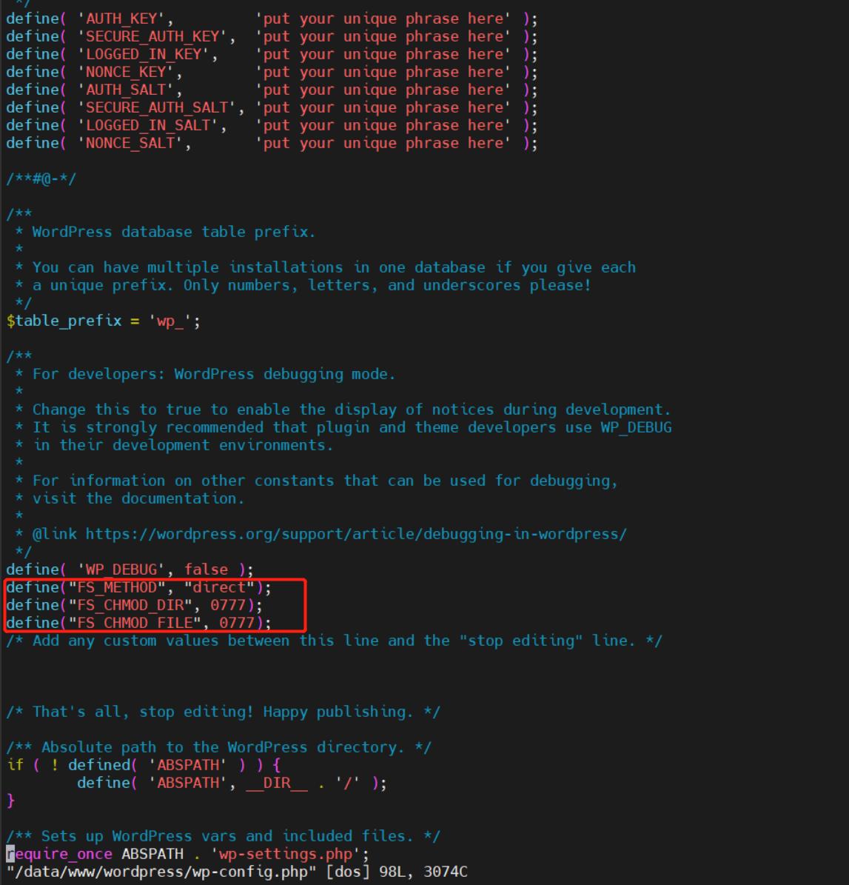This screenshot has height=885, width=849.
Task: Click the "FS_METHOD" constant
Action: coord(117,587)
